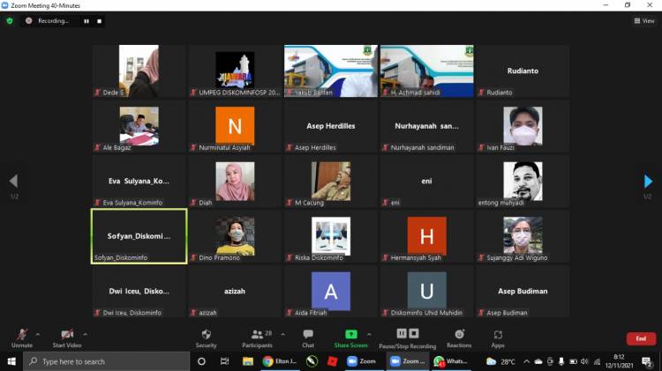This screenshot has height=371, width=662.
Task: Open the Chat panel
Action: pyautogui.click(x=308, y=335)
